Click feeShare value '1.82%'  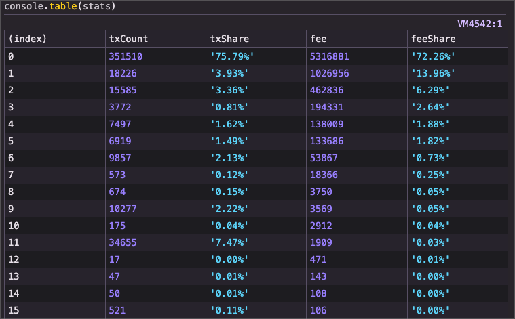430,141
